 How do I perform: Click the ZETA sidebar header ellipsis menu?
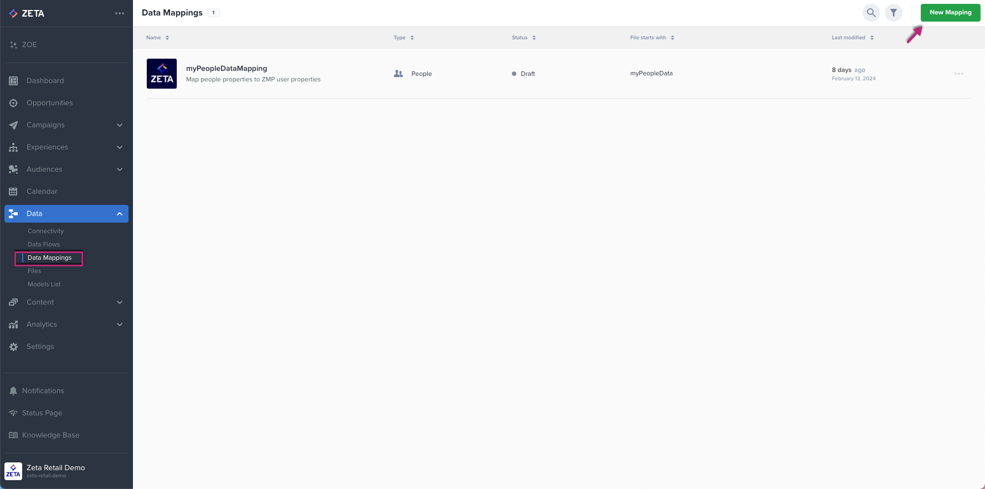(x=120, y=13)
